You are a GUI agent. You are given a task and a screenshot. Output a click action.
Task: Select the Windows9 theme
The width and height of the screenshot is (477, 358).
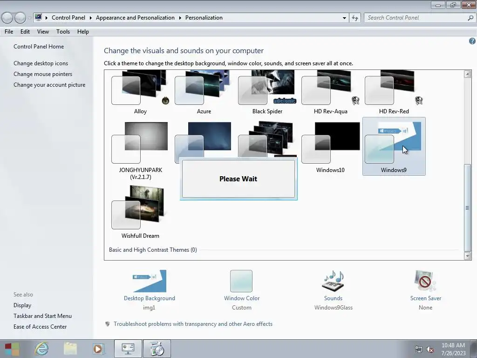tap(394, 147)
